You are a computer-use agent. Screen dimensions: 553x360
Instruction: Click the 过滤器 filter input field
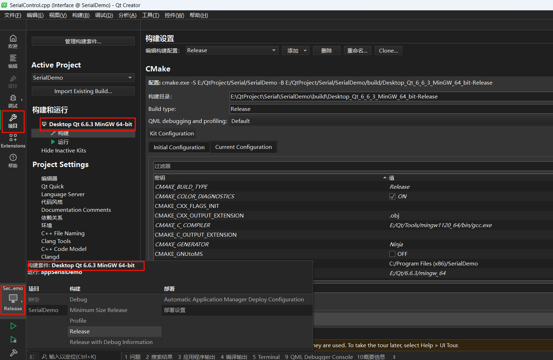[x=353, y=166]
